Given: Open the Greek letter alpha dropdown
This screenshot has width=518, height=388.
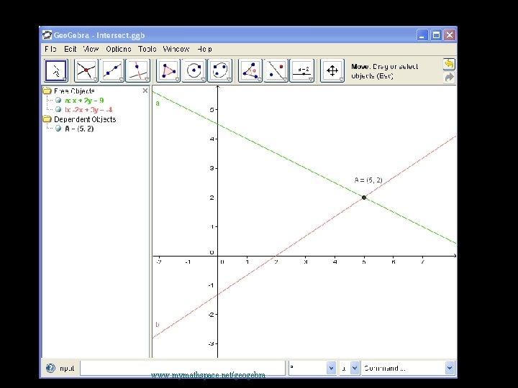Looking at the screenshot, I should pos(354,368).
